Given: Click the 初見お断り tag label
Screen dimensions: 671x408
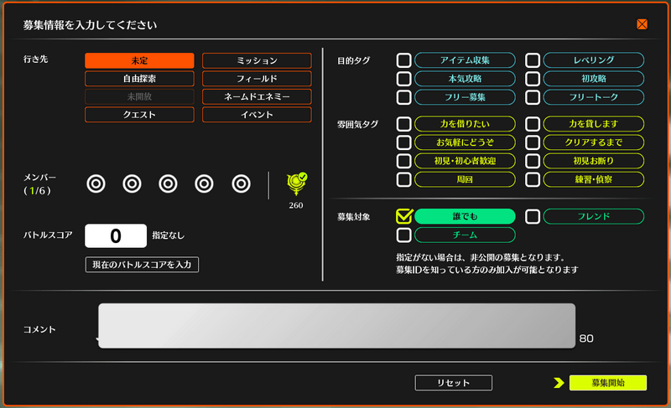Looking at the screenshot, I should pyautogui.click(x=594, y=161).
